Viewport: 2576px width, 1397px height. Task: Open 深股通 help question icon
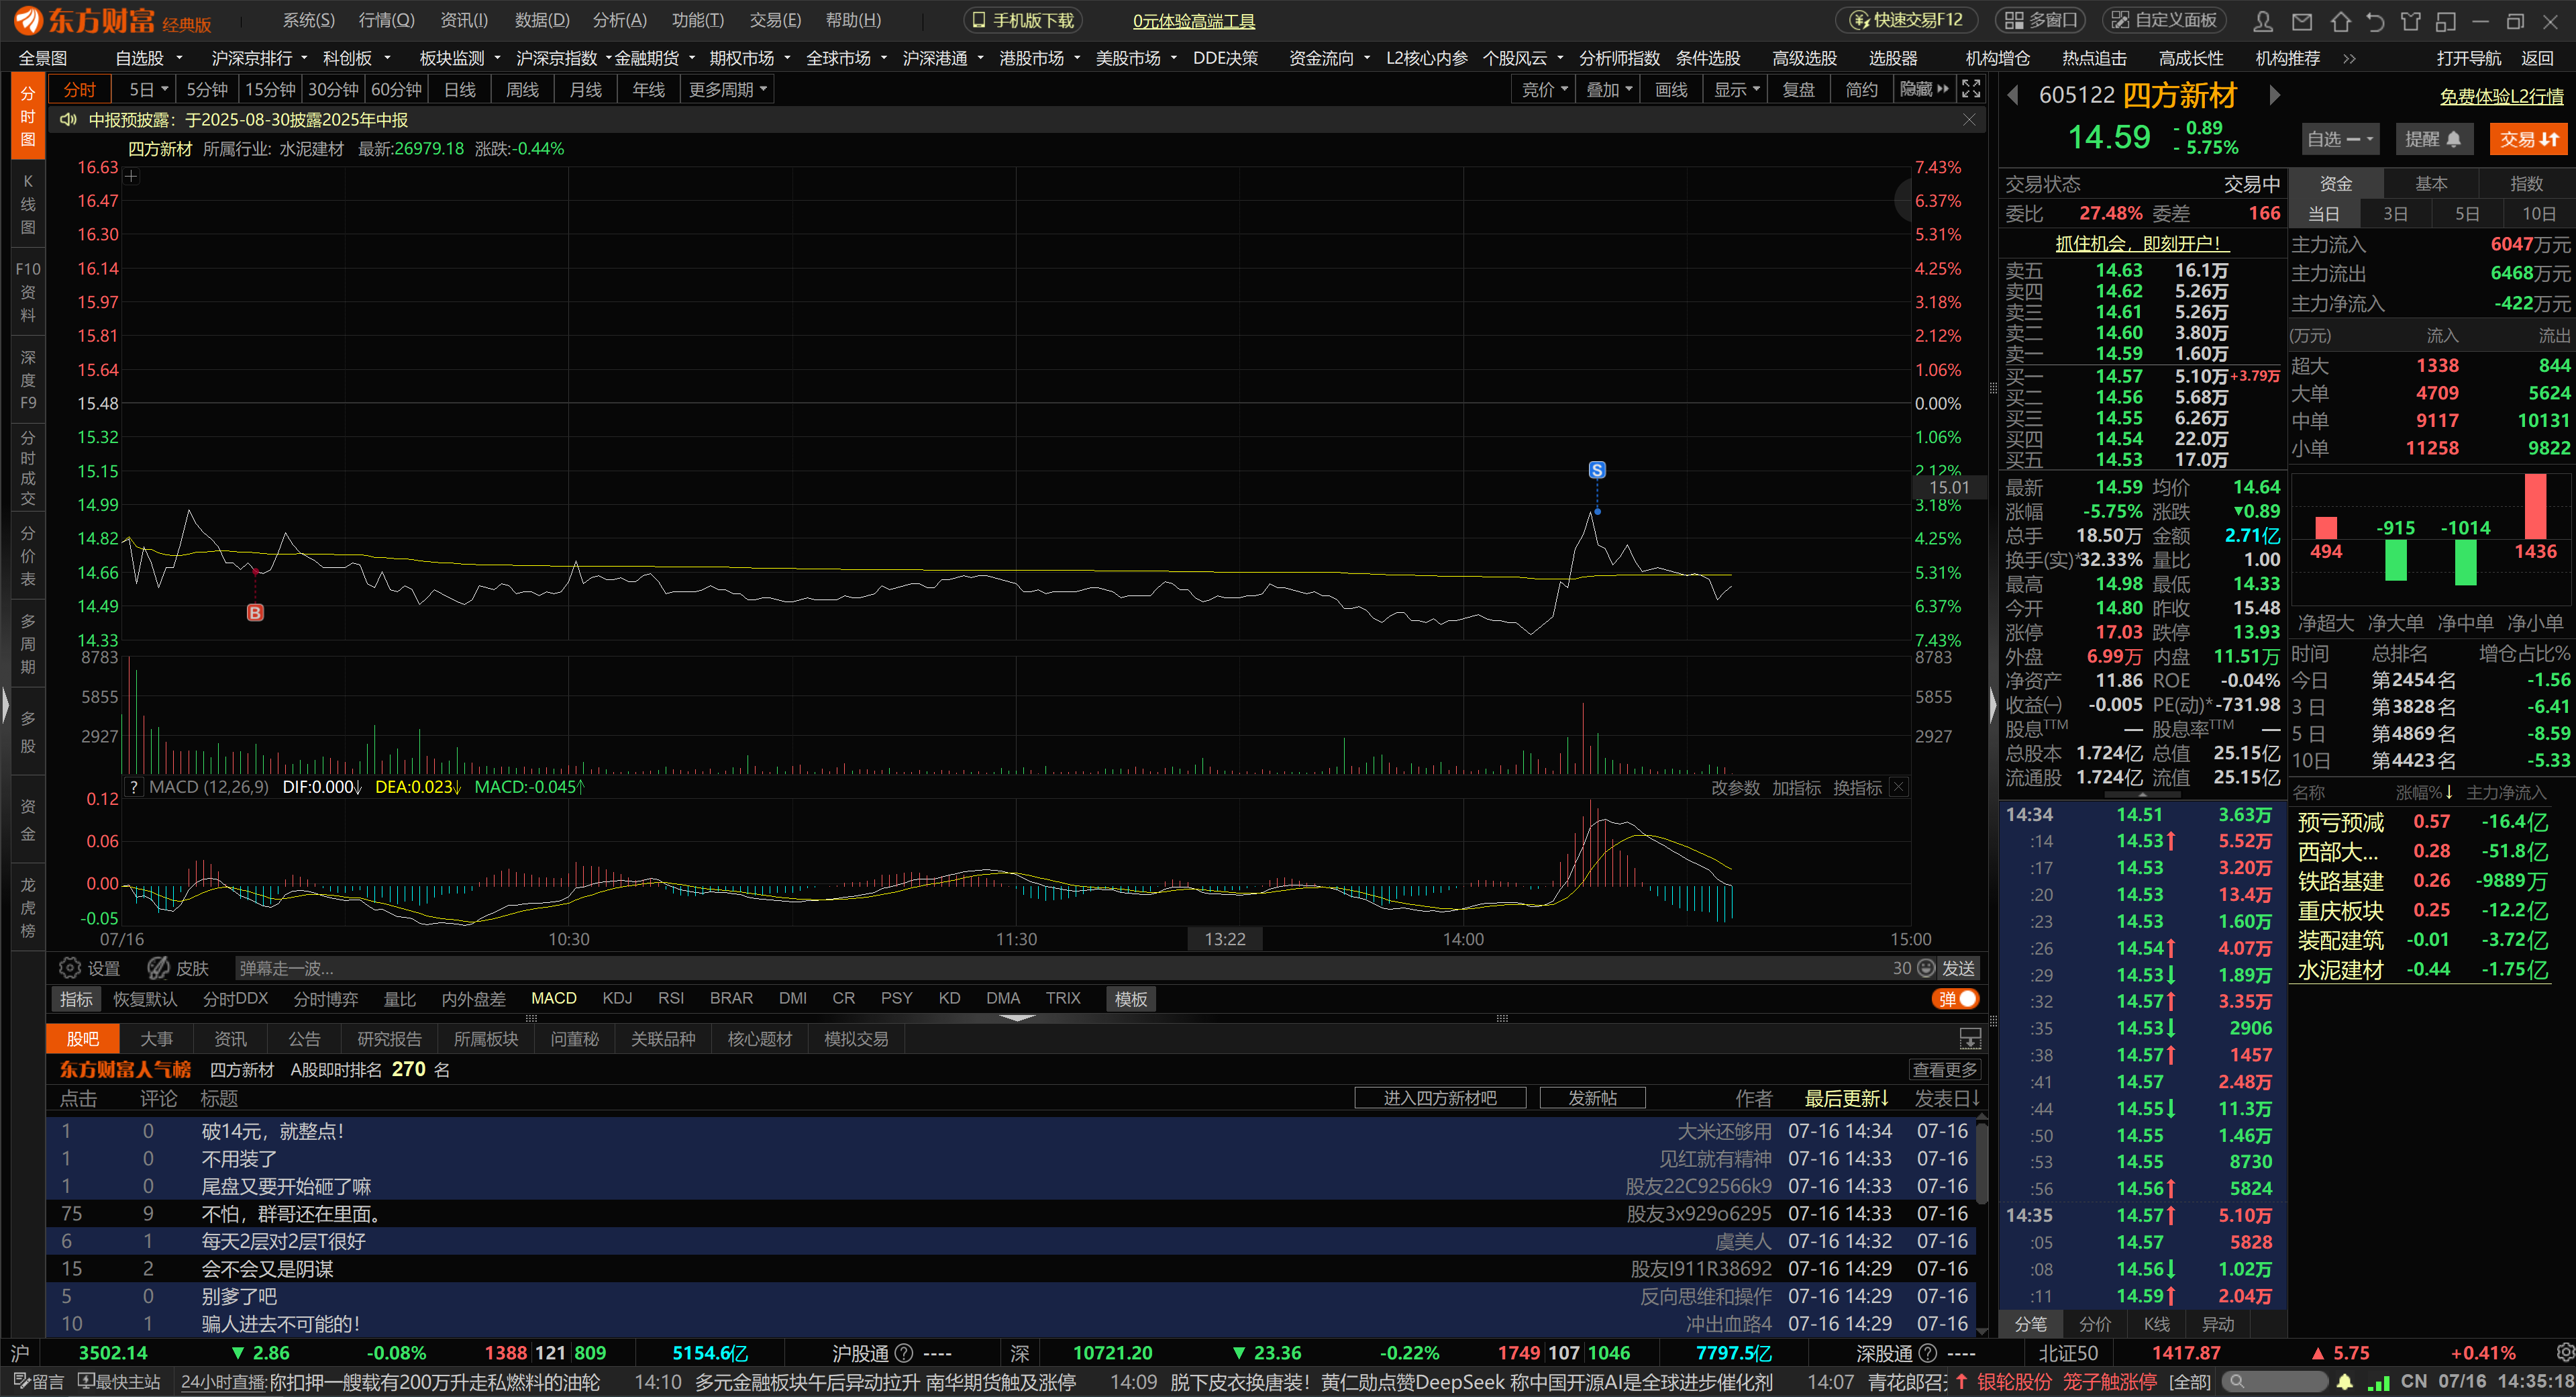click(1927, 1353)
